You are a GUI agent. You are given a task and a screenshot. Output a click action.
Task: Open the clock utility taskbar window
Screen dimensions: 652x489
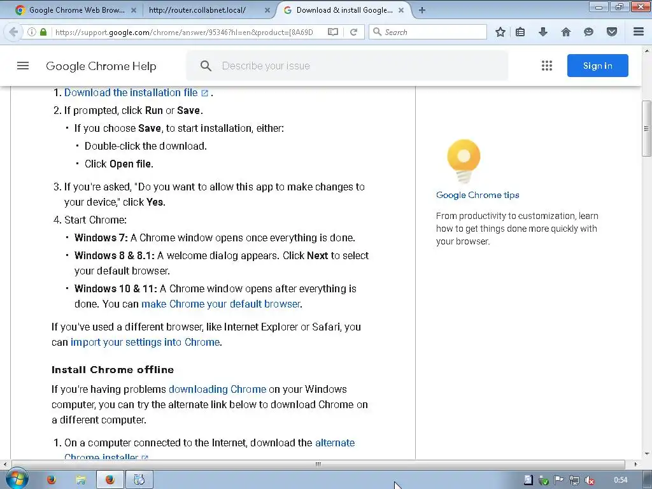pos(139,480)
